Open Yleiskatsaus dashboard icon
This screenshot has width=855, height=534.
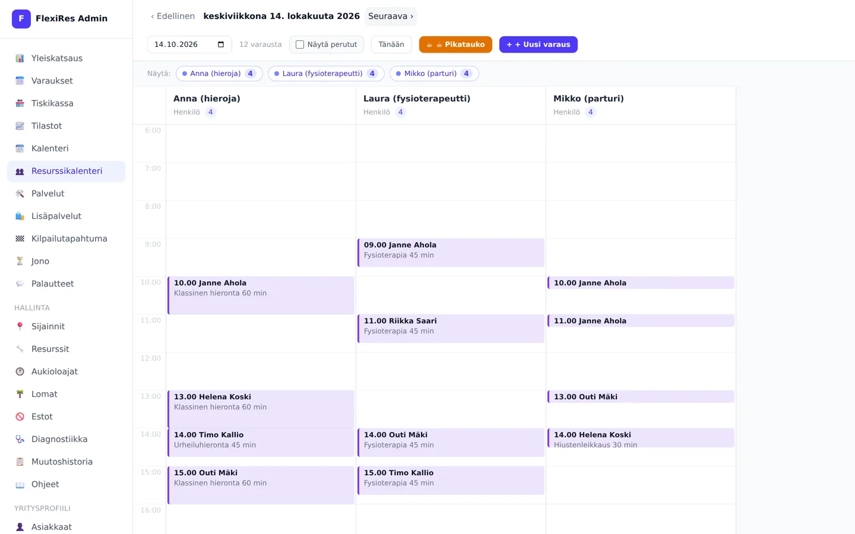pyautogui.click(x=20, y=58)
